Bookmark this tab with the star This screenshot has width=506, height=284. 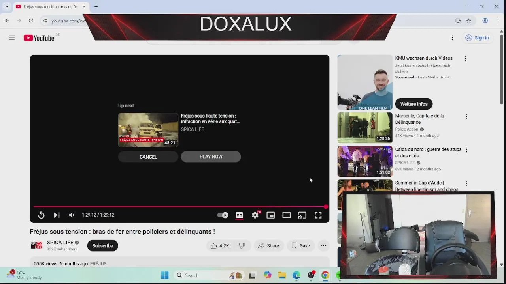point(469,21)
